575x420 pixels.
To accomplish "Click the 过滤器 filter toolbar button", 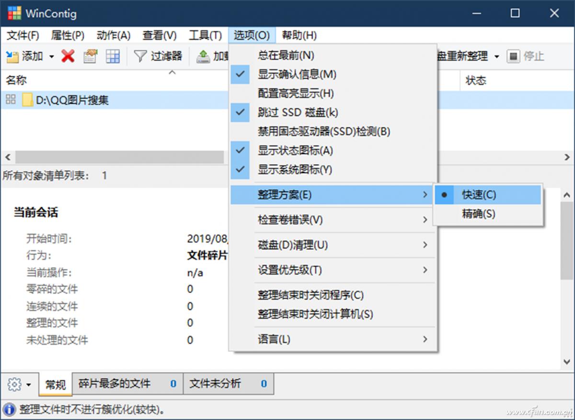I will [x=158, y=56].
